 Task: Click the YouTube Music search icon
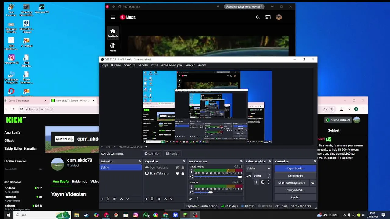pos(258,17)
